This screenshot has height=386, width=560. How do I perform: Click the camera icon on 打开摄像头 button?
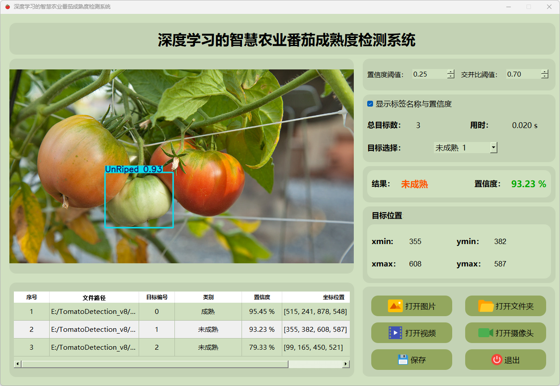[x=486, y=333]
